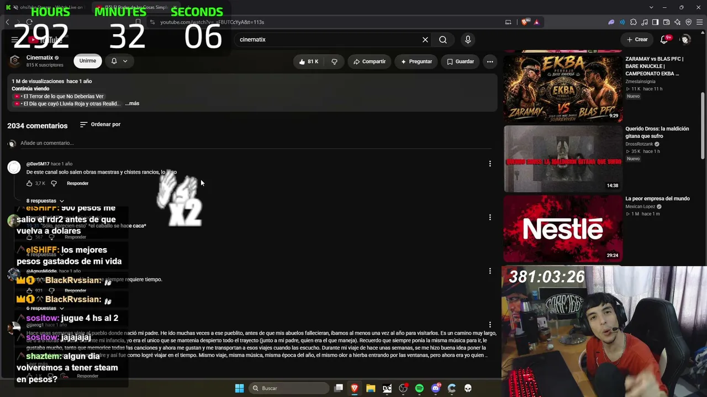Open the video's more actions ellipsis menu

click(x=490, y=62)
